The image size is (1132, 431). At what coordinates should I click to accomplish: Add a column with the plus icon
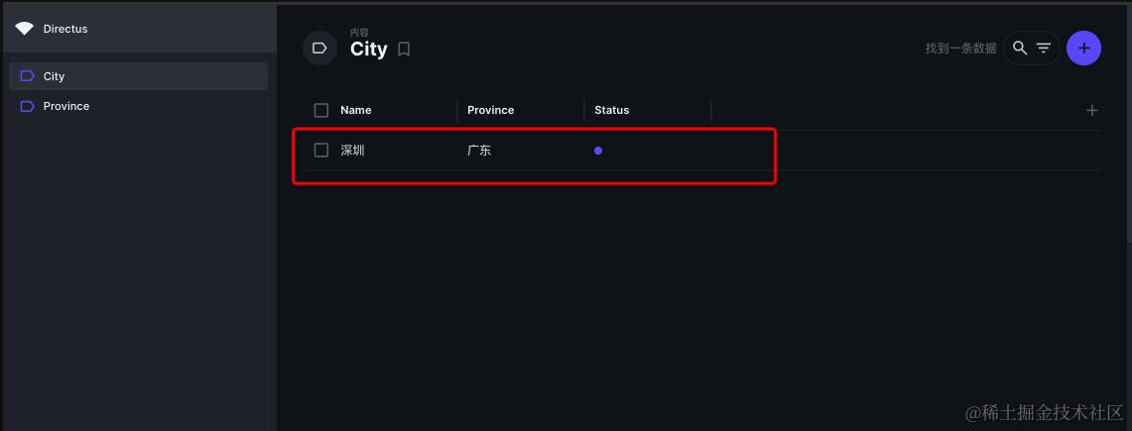point(1092,110)
